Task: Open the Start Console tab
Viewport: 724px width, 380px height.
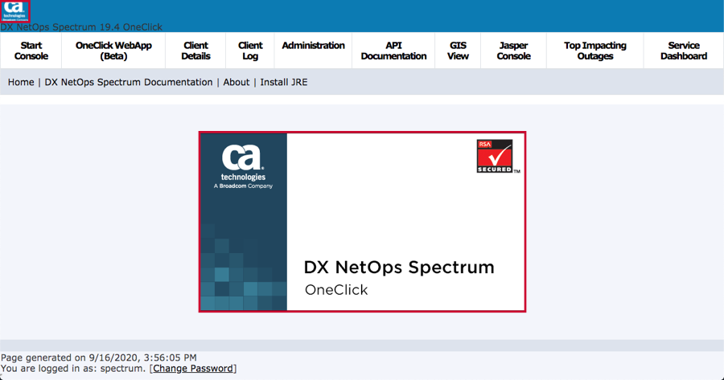Action: (31, 51)
